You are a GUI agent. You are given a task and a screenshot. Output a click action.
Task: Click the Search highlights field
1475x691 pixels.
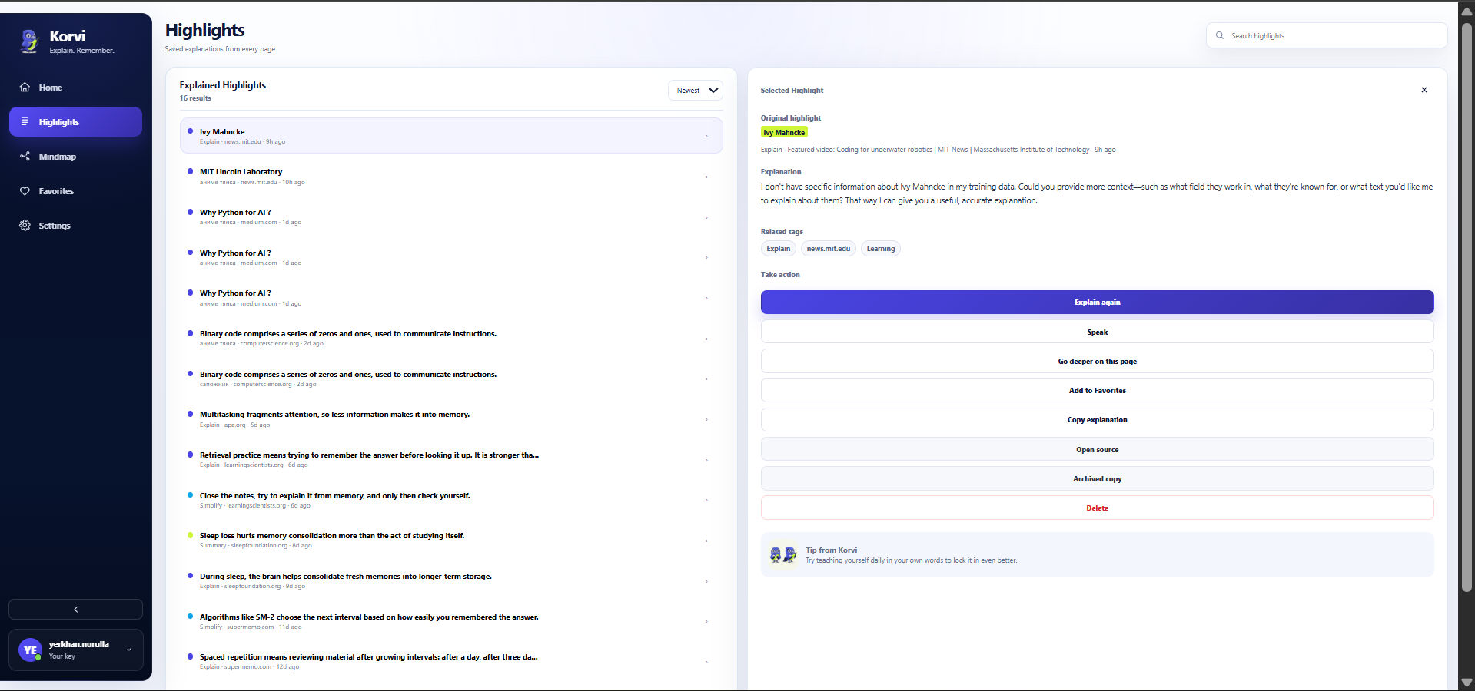(x=1327, y=35)
